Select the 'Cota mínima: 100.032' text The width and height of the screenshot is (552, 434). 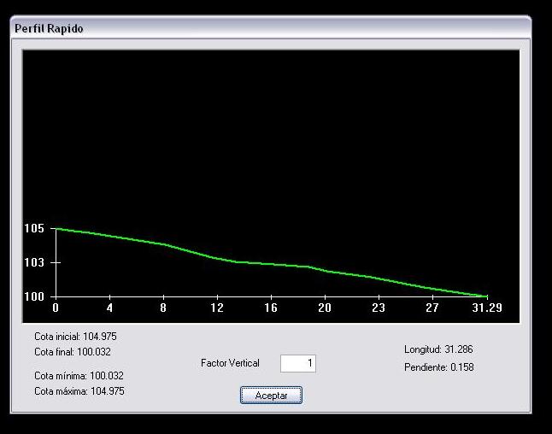[x=79, y=376]
